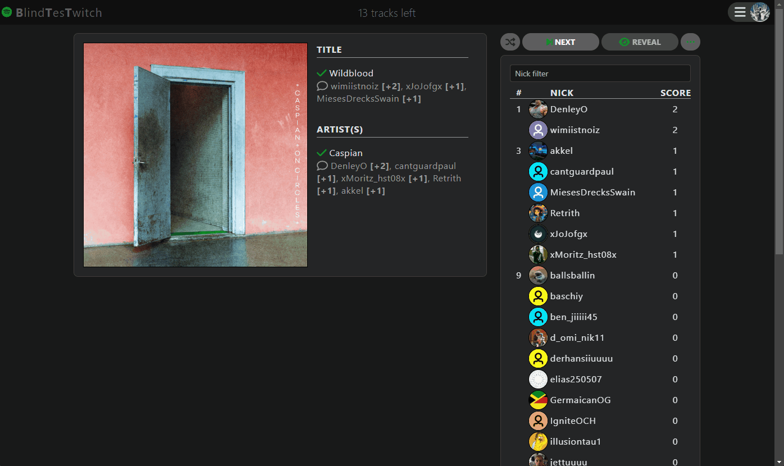
Task: Click the user profile picture in header
Action: [760, 12]
